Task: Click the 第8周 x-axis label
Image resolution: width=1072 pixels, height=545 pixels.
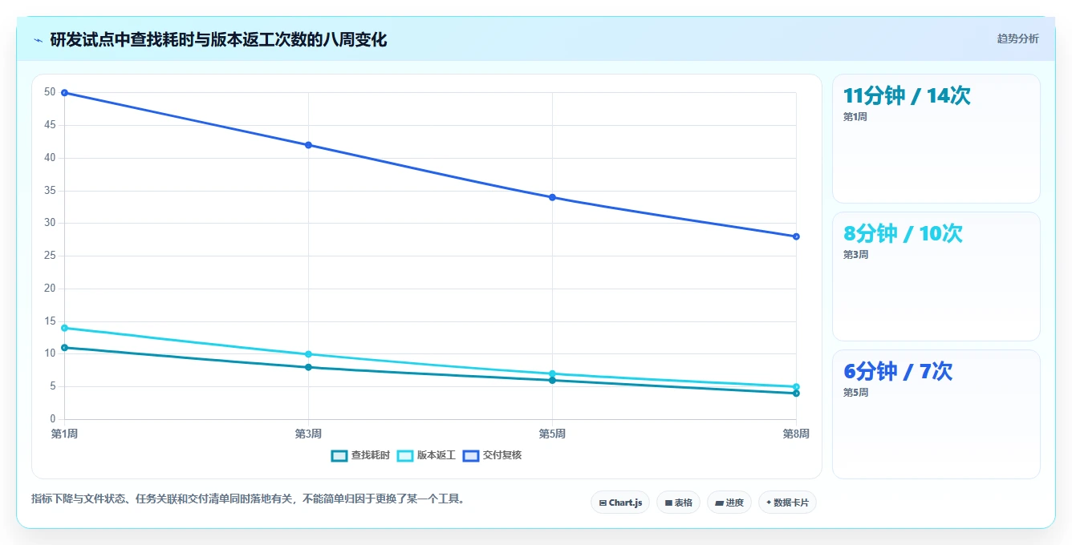Action: (796, 434)
